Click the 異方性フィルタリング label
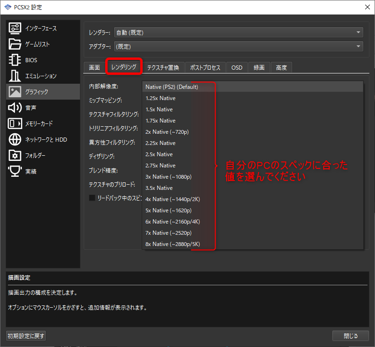The image size is (375, 347). coord(112,143)
